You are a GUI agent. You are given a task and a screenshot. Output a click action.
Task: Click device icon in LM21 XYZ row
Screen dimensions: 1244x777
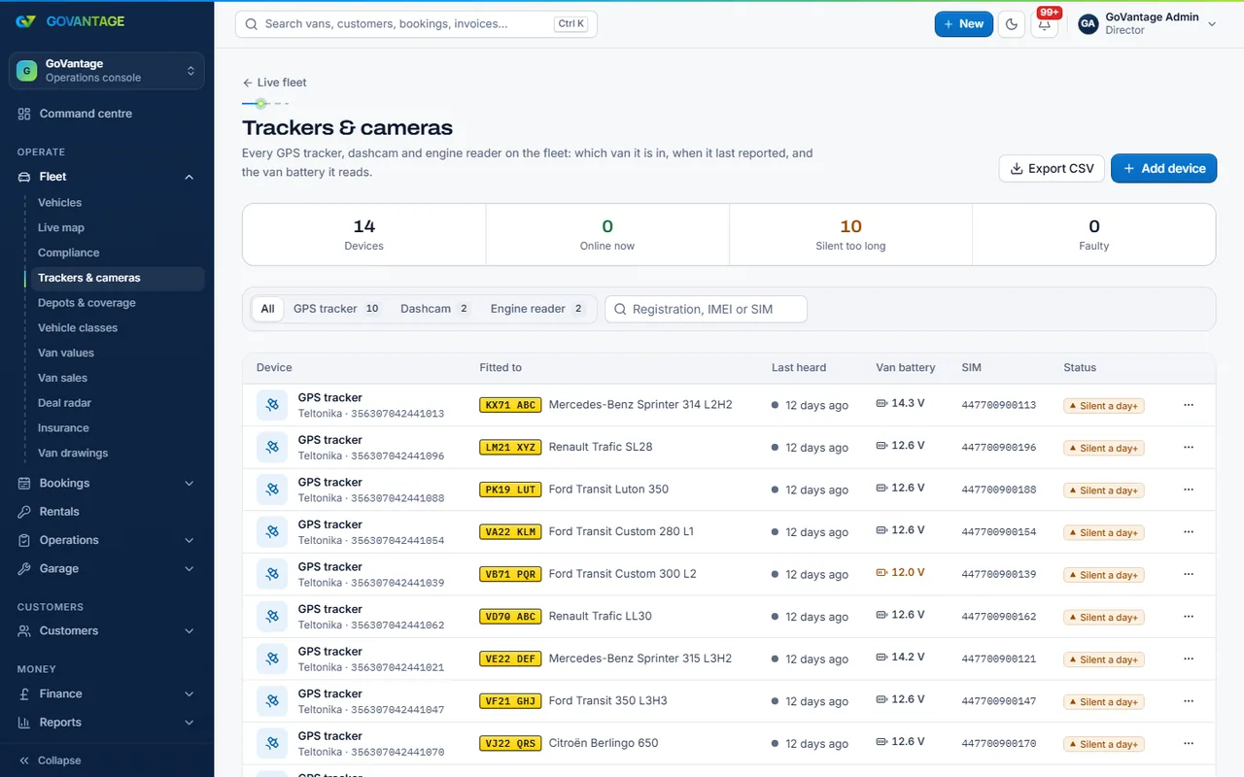click(272, 447)
